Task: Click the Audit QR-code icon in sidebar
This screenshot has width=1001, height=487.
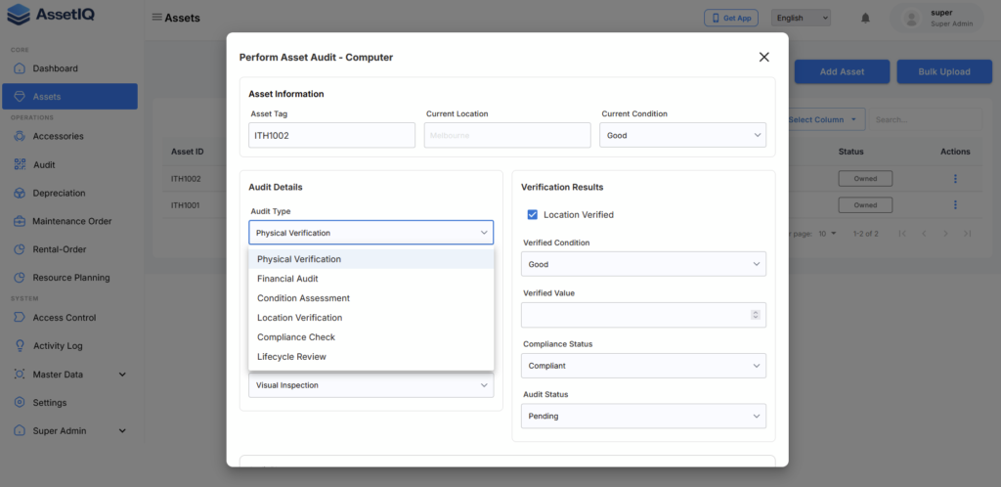Action: (x=20, y=164)
